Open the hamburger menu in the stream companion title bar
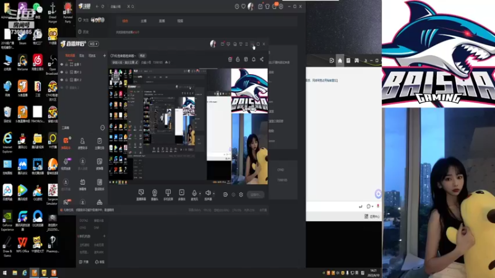Screen dimensions: 495x278 (x=246, y=44)
